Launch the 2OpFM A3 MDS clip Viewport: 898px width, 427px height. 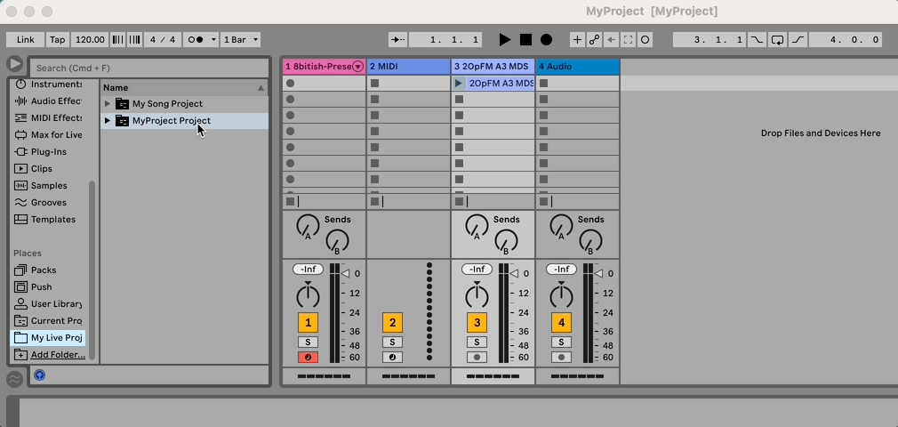pyautogui.click(x=459, y=84)
